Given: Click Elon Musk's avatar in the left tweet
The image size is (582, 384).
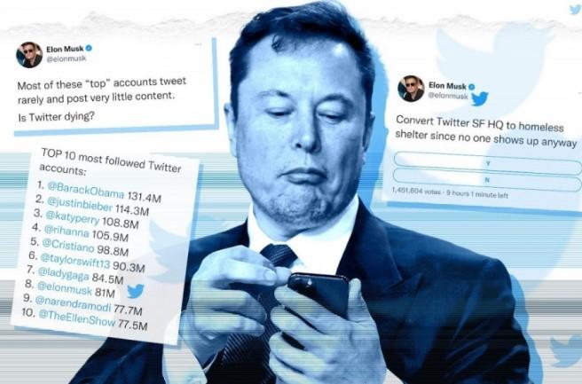Looking at the screenshot, I should [29, 55].
